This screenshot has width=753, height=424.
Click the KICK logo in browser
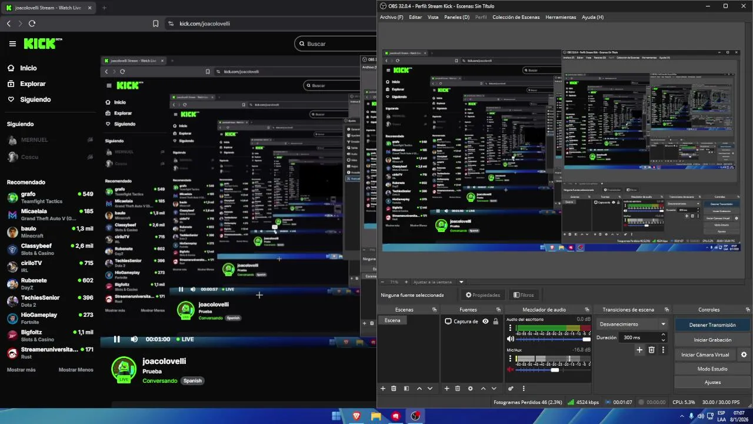(42, 44)
